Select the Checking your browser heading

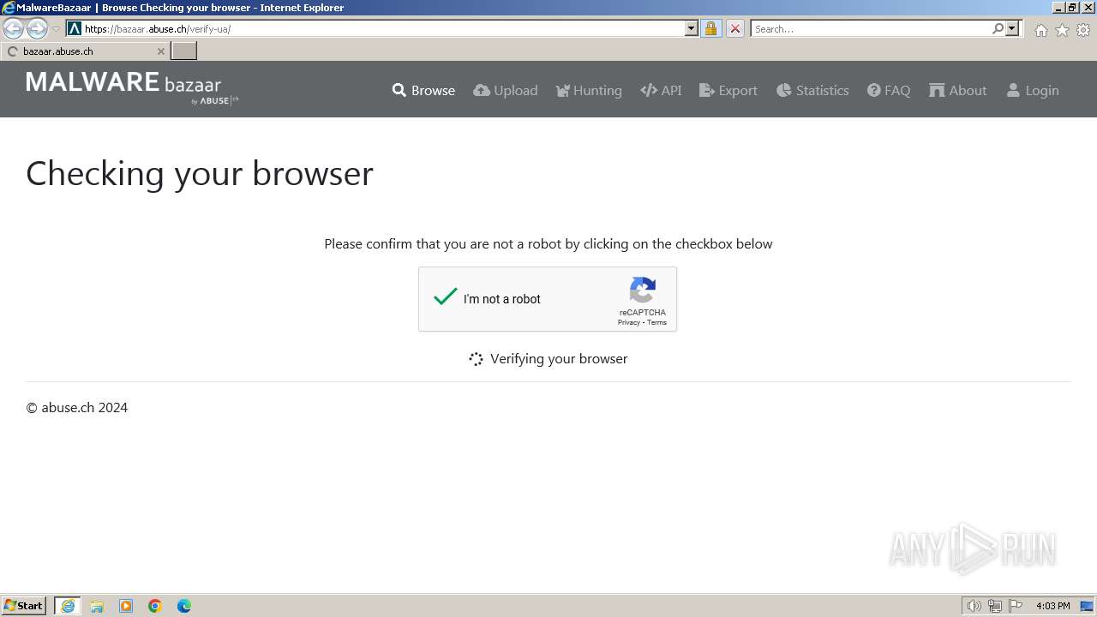point(200,174)
